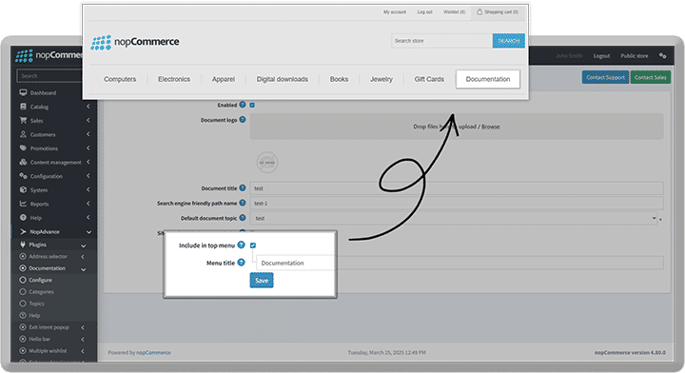Open the Address selector plugin item
The width and height of the screenshot is (685, 373).
[x=49, y=256]
